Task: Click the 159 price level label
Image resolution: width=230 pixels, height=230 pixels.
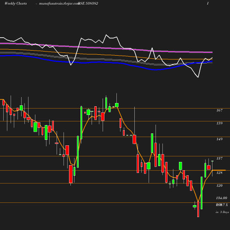Action: click(x=219, y=123)
